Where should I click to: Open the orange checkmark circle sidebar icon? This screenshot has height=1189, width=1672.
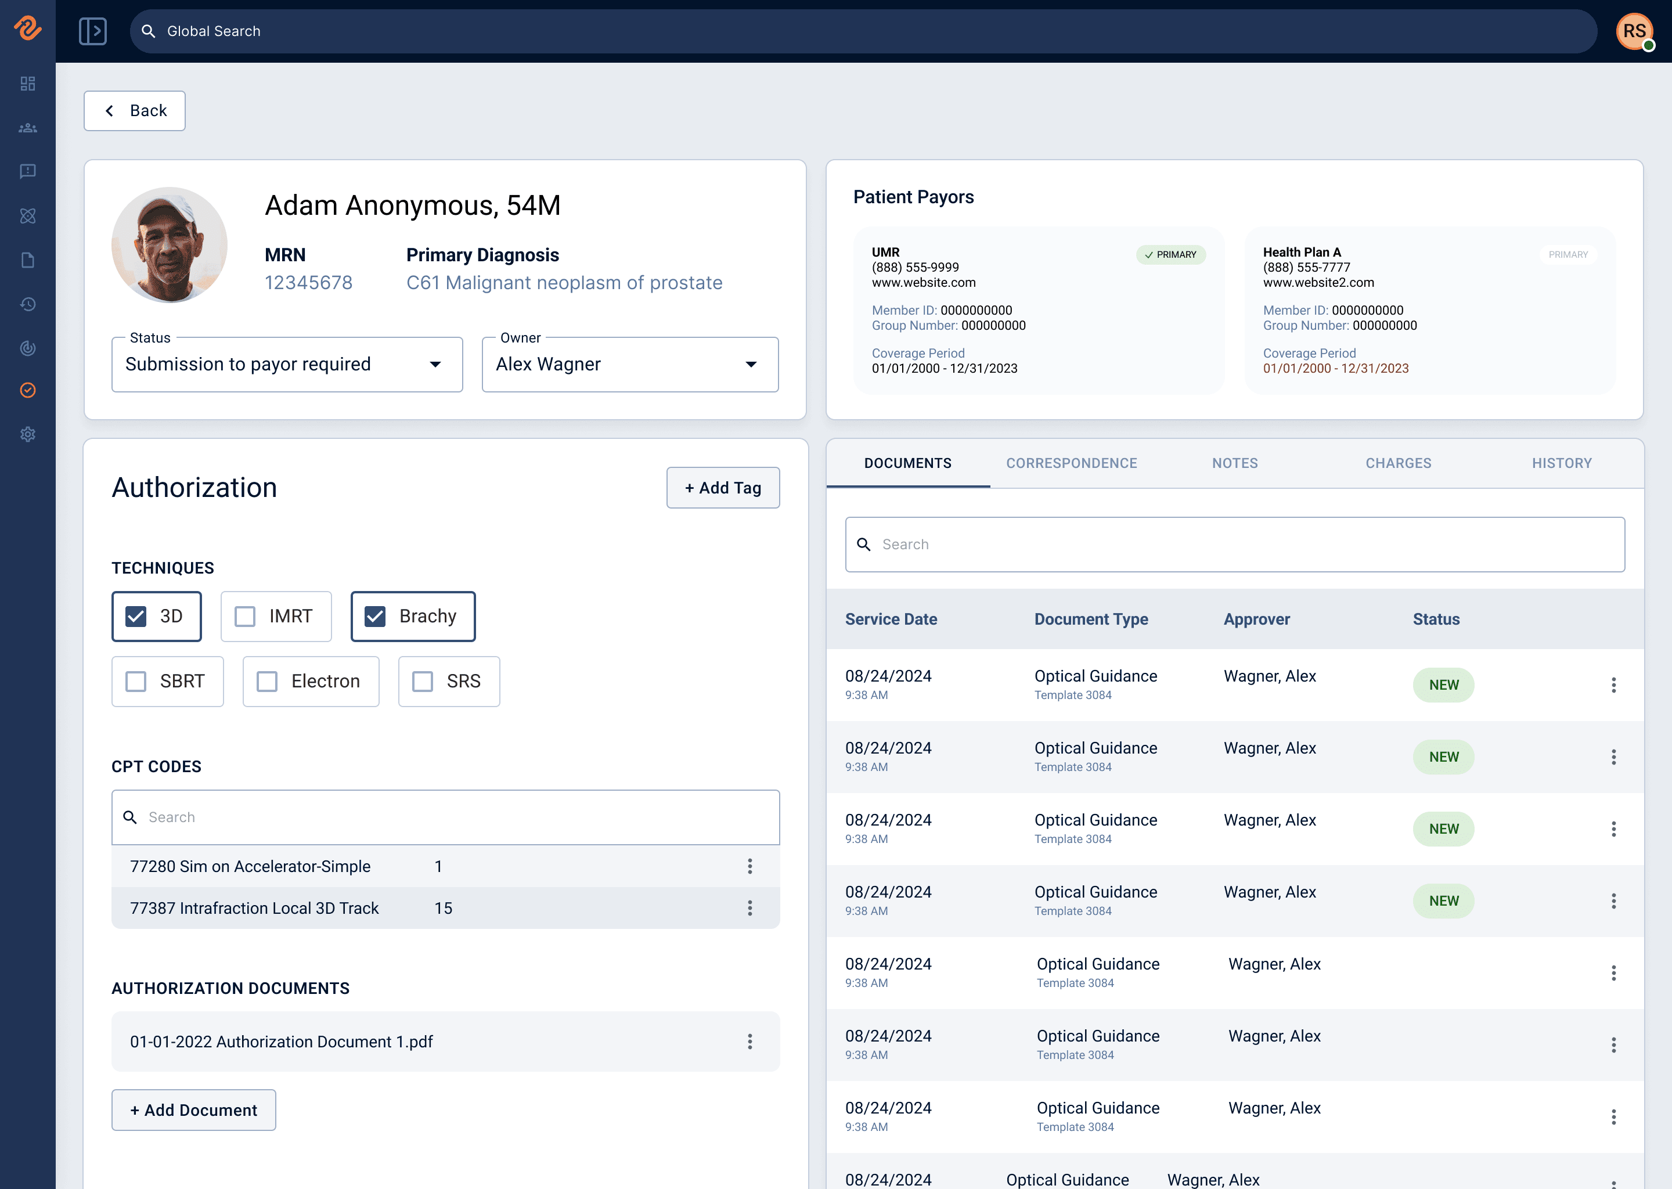28,390
